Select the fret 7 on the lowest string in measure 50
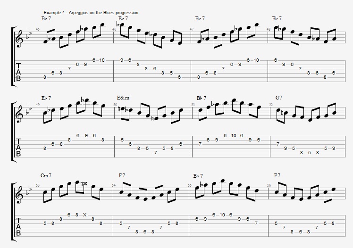Image resolution: width=353 pixels, height=248 pixels. 156,153
